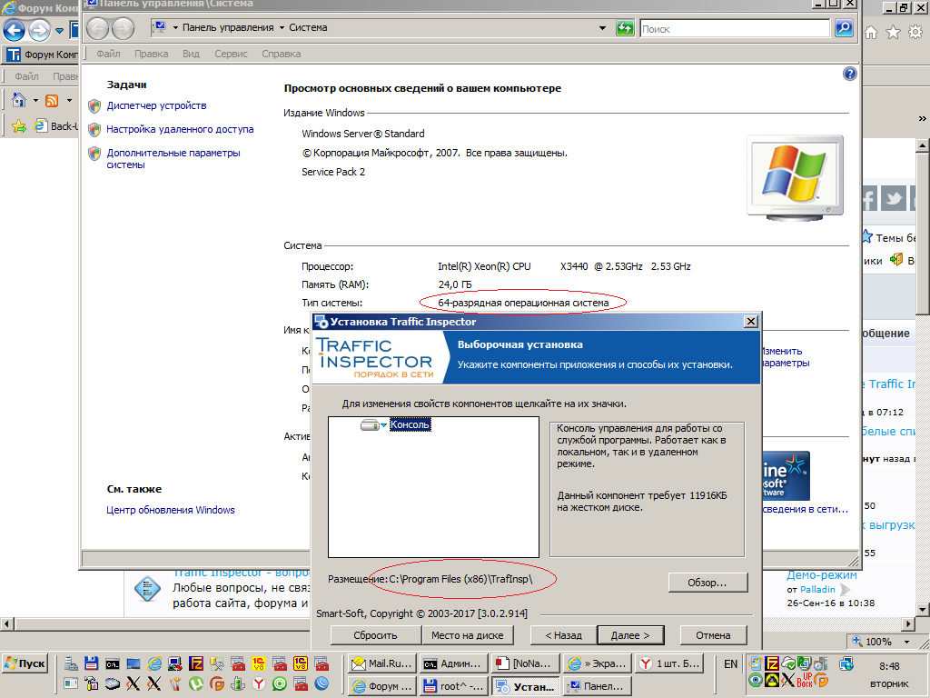930x698 pixels.
Task: Click the RSS feeds icon in IE
Action: (x=52, y=100)
